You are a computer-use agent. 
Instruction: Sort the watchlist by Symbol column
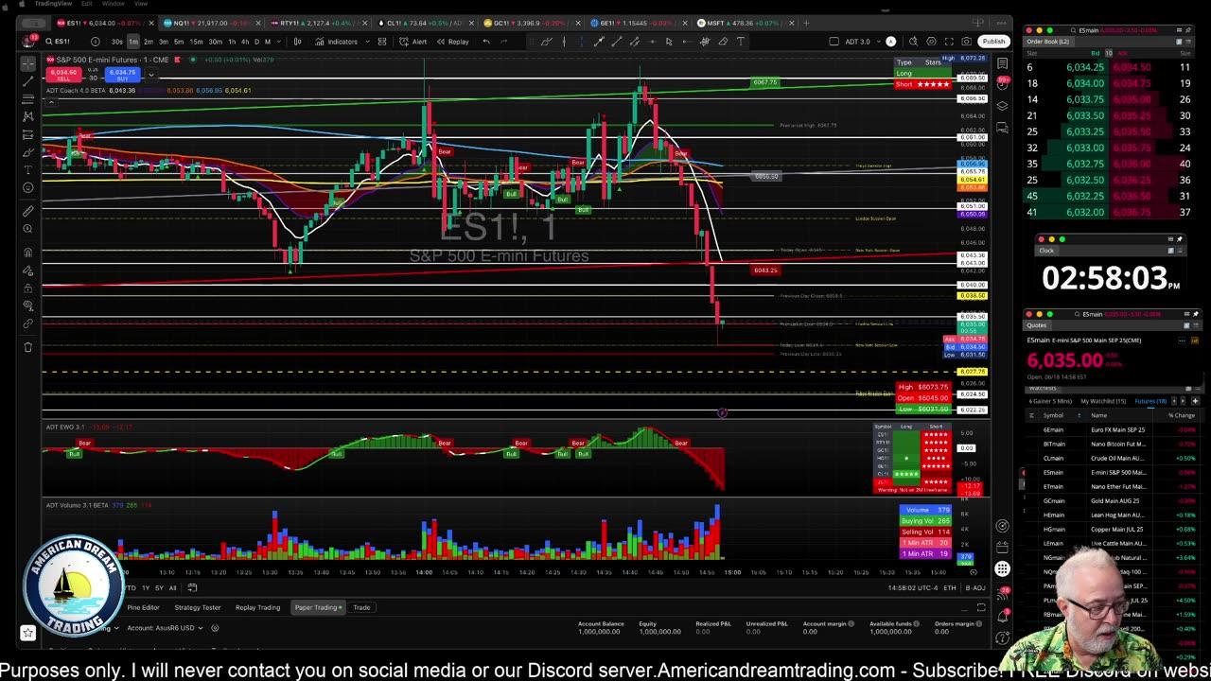(1053, 415)
